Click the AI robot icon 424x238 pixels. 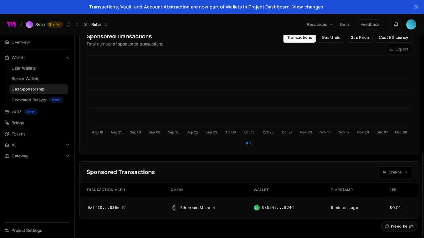[x=7, y=145]
